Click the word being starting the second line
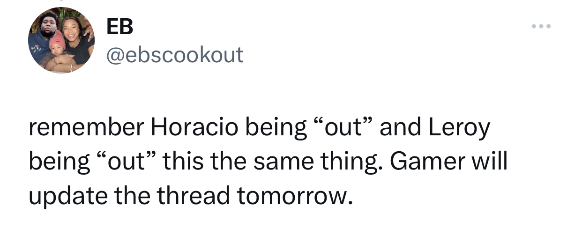The width and height of the screenshot is (582, 236). [x=59, y=162]
